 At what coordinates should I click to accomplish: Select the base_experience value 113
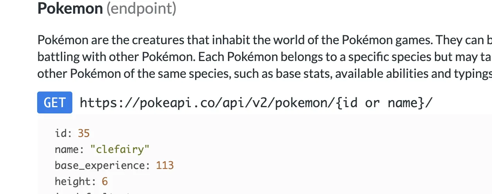click(165, 165)
